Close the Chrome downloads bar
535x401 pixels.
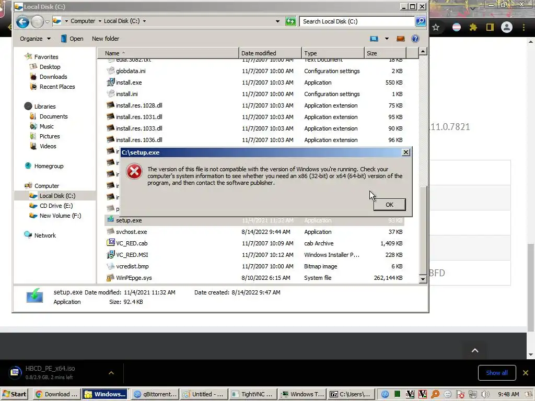526,373
